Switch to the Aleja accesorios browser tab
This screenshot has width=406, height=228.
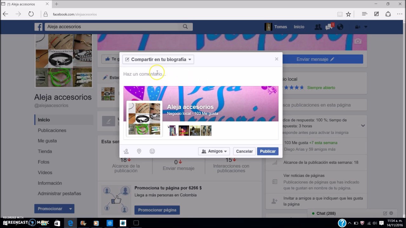click(22, 4)
